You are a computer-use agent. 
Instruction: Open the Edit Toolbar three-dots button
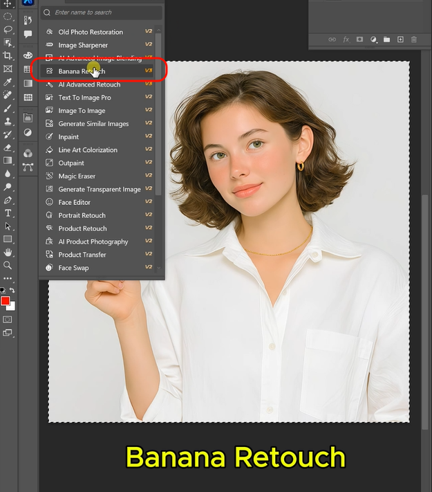7,278
